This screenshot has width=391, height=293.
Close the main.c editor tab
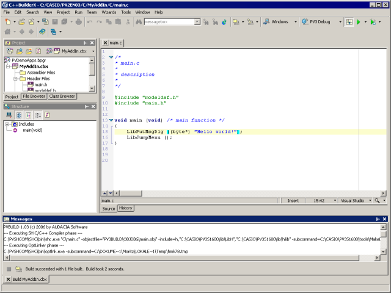105,43
